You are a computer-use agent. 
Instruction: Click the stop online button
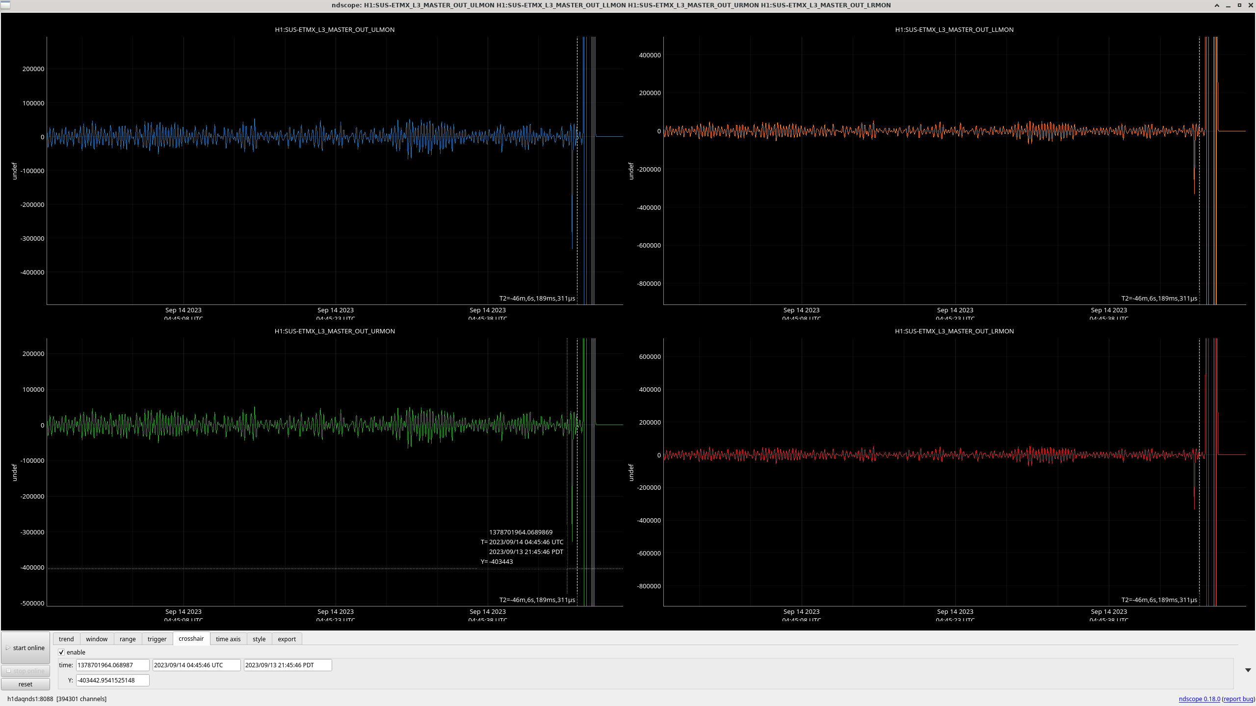click(x=26, y=671)
